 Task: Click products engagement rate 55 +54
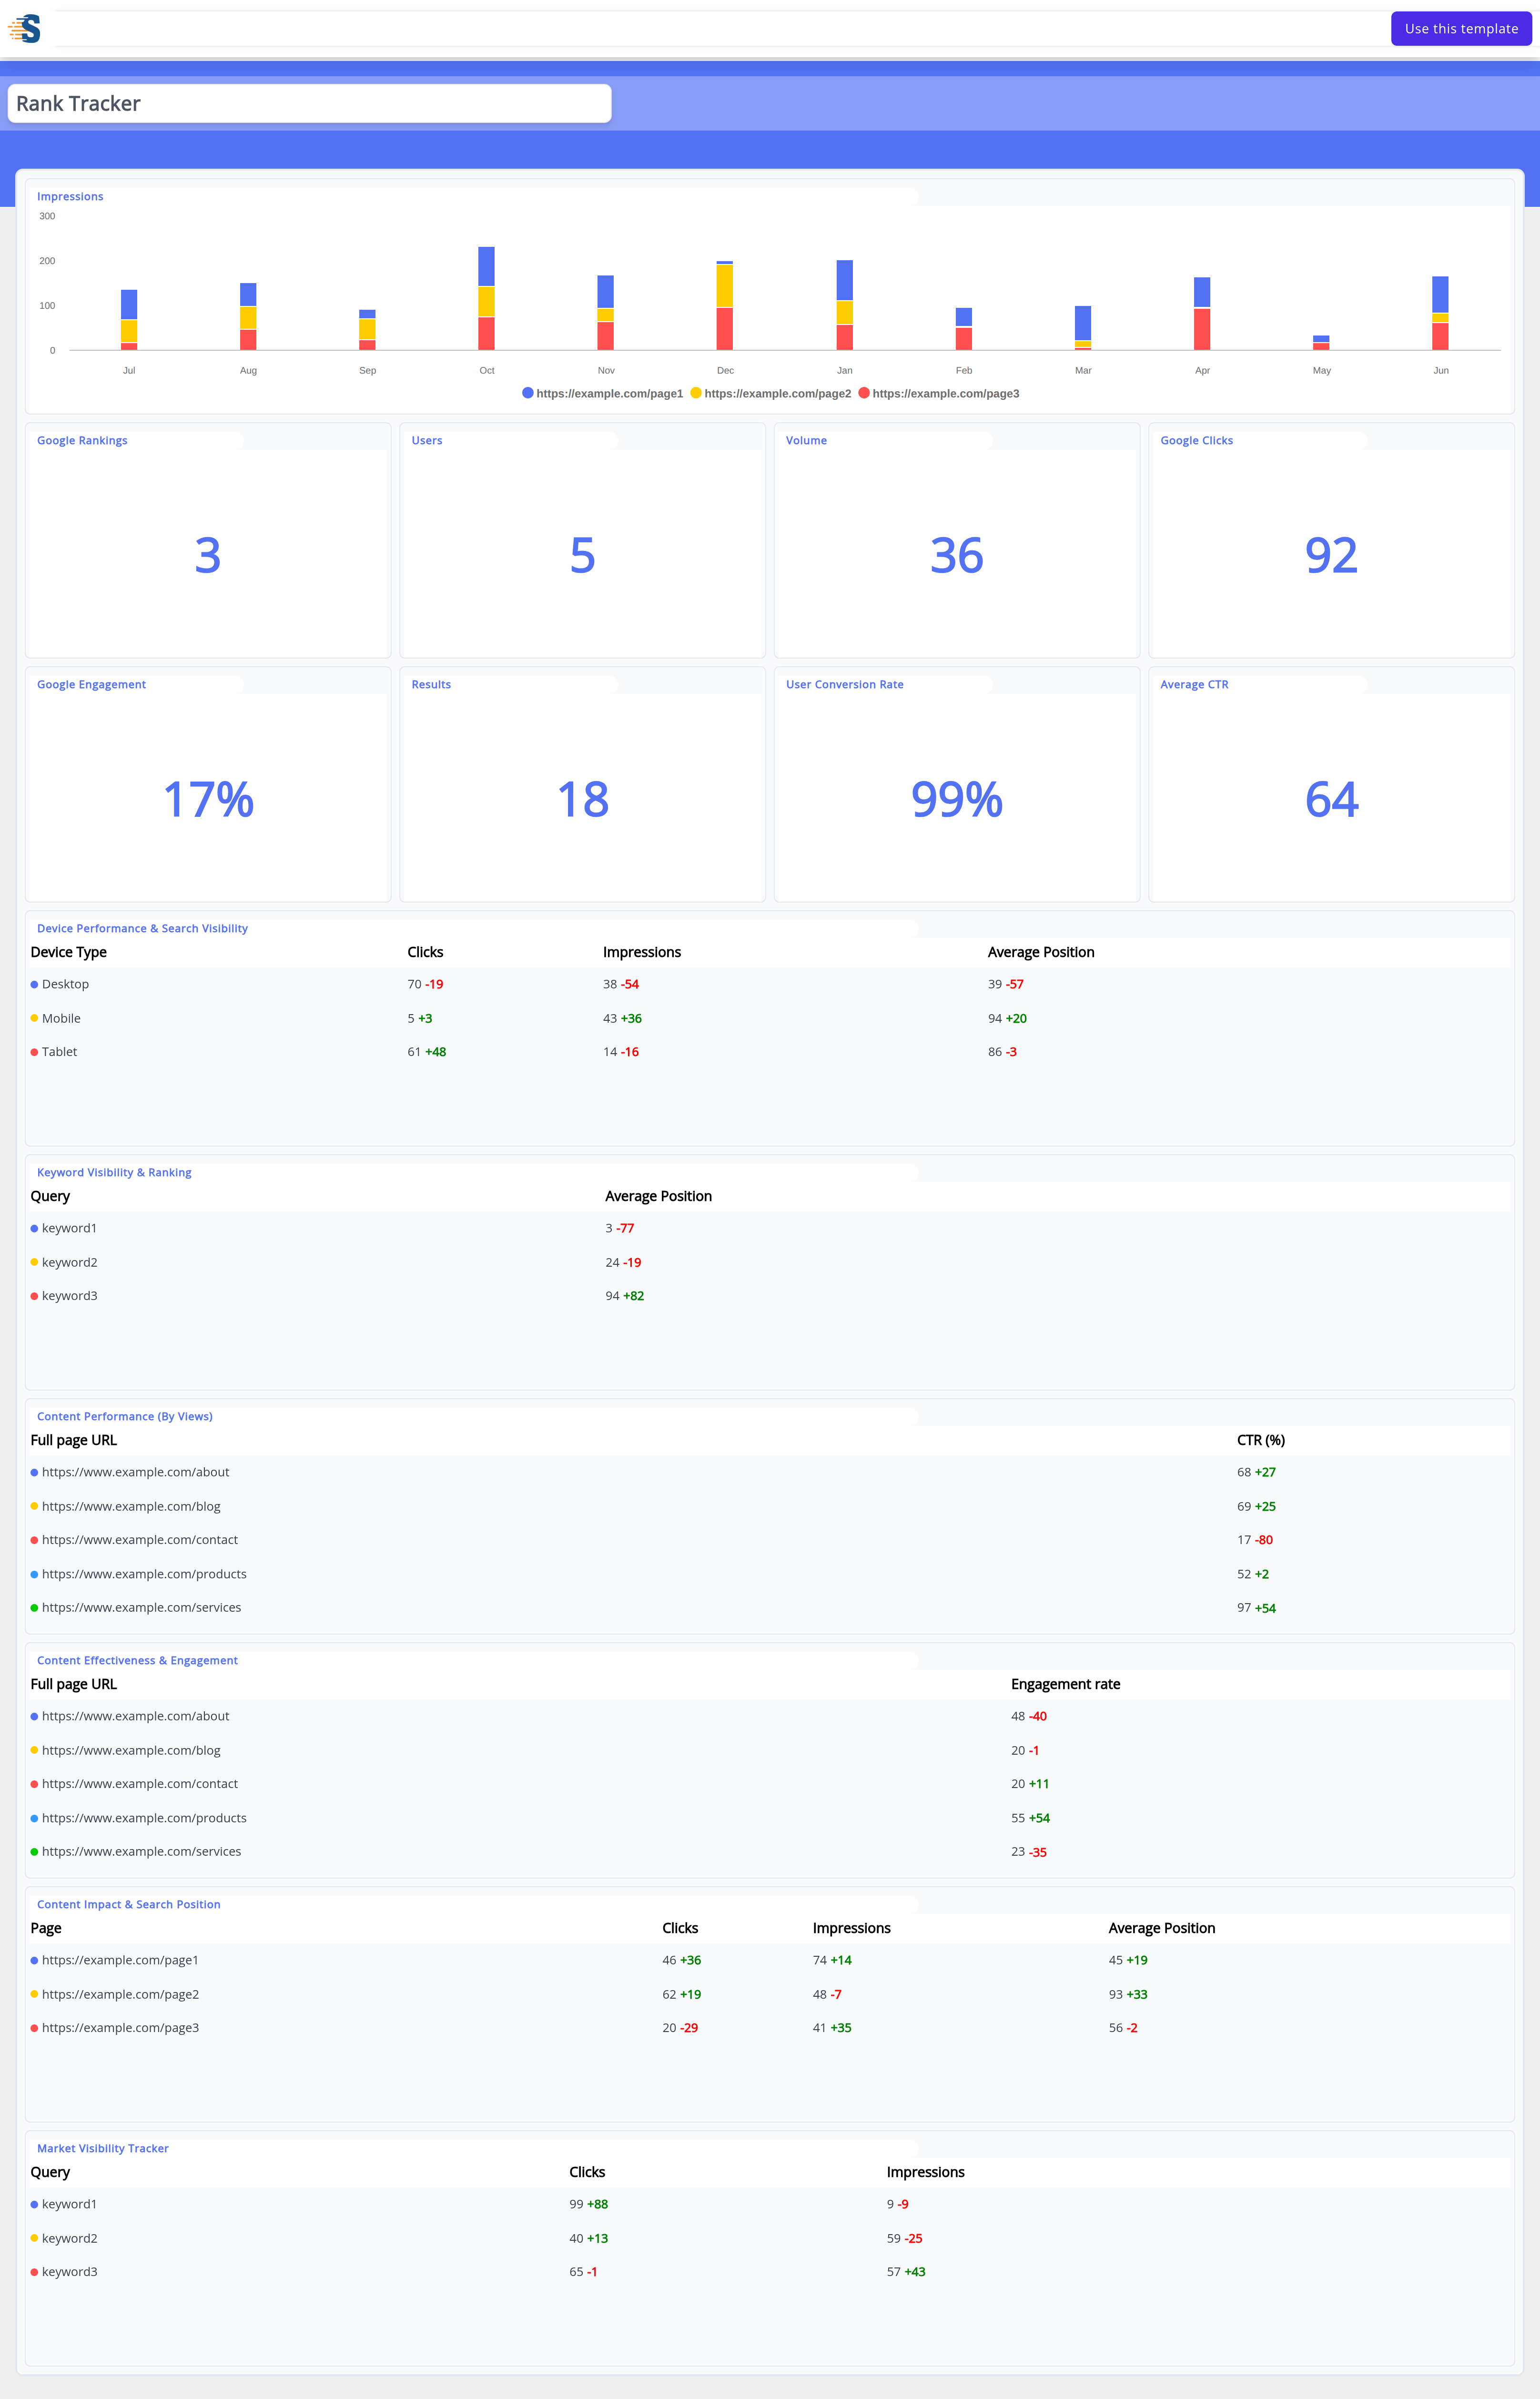(x=1030, y=1818)
